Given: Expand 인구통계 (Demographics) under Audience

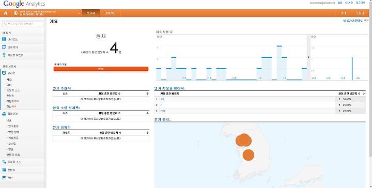Looking at the screenshot, I should tap(13, 126).
